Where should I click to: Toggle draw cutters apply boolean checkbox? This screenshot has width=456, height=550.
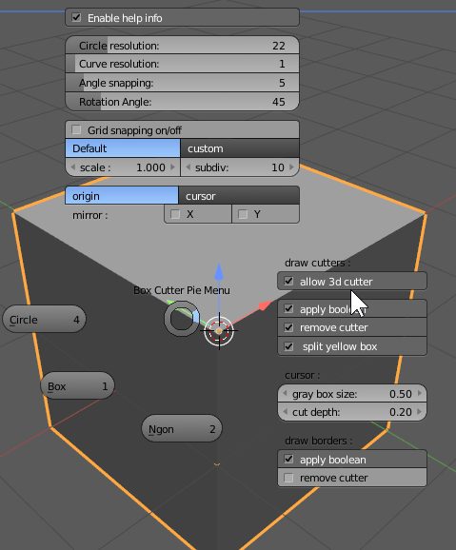click(x=288, y=308)
